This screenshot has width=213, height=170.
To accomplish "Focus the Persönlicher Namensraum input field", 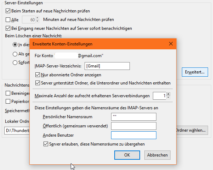I will pos(134,117).
